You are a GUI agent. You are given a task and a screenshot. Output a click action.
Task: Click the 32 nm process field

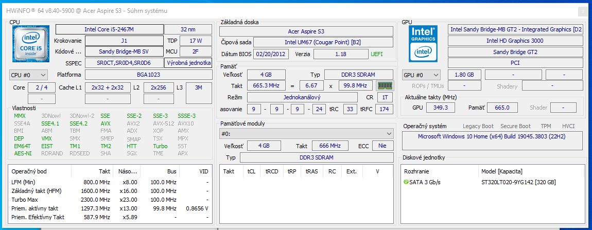point(188,29)
